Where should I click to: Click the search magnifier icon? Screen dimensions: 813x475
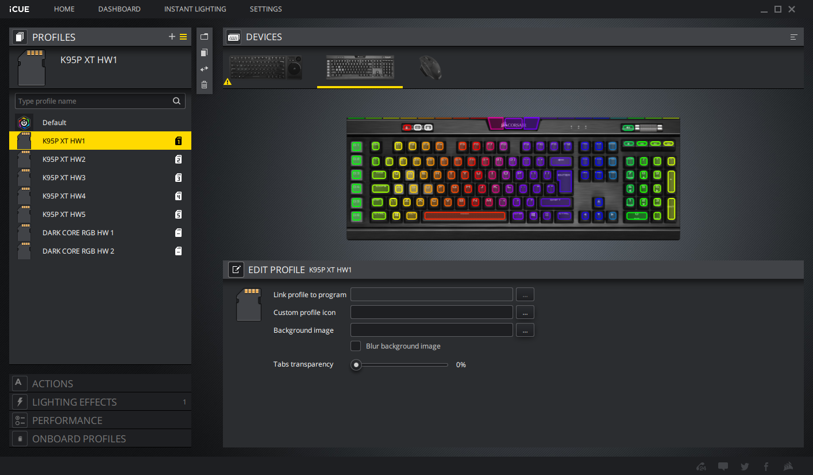click(176, 101)
